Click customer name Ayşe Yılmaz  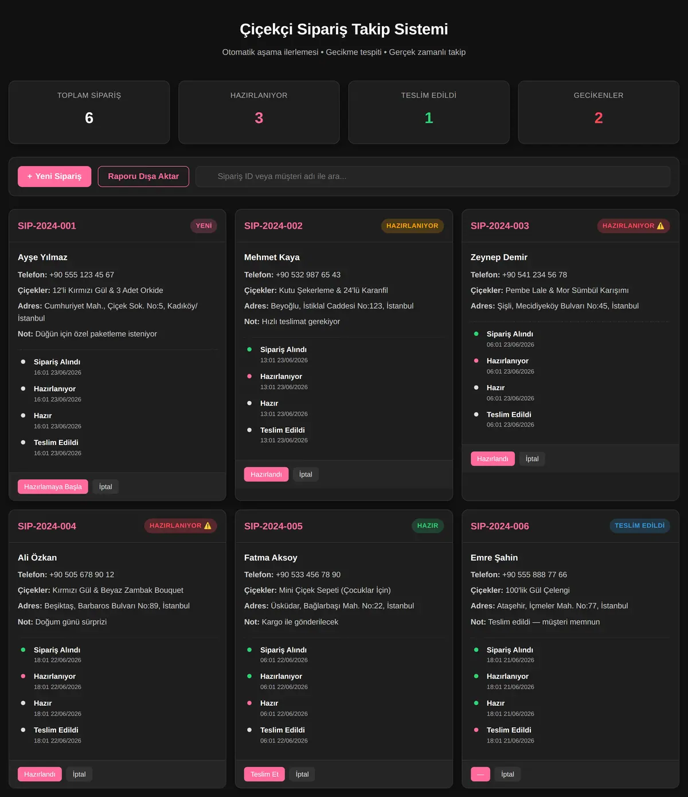click(x=42, y=257)
